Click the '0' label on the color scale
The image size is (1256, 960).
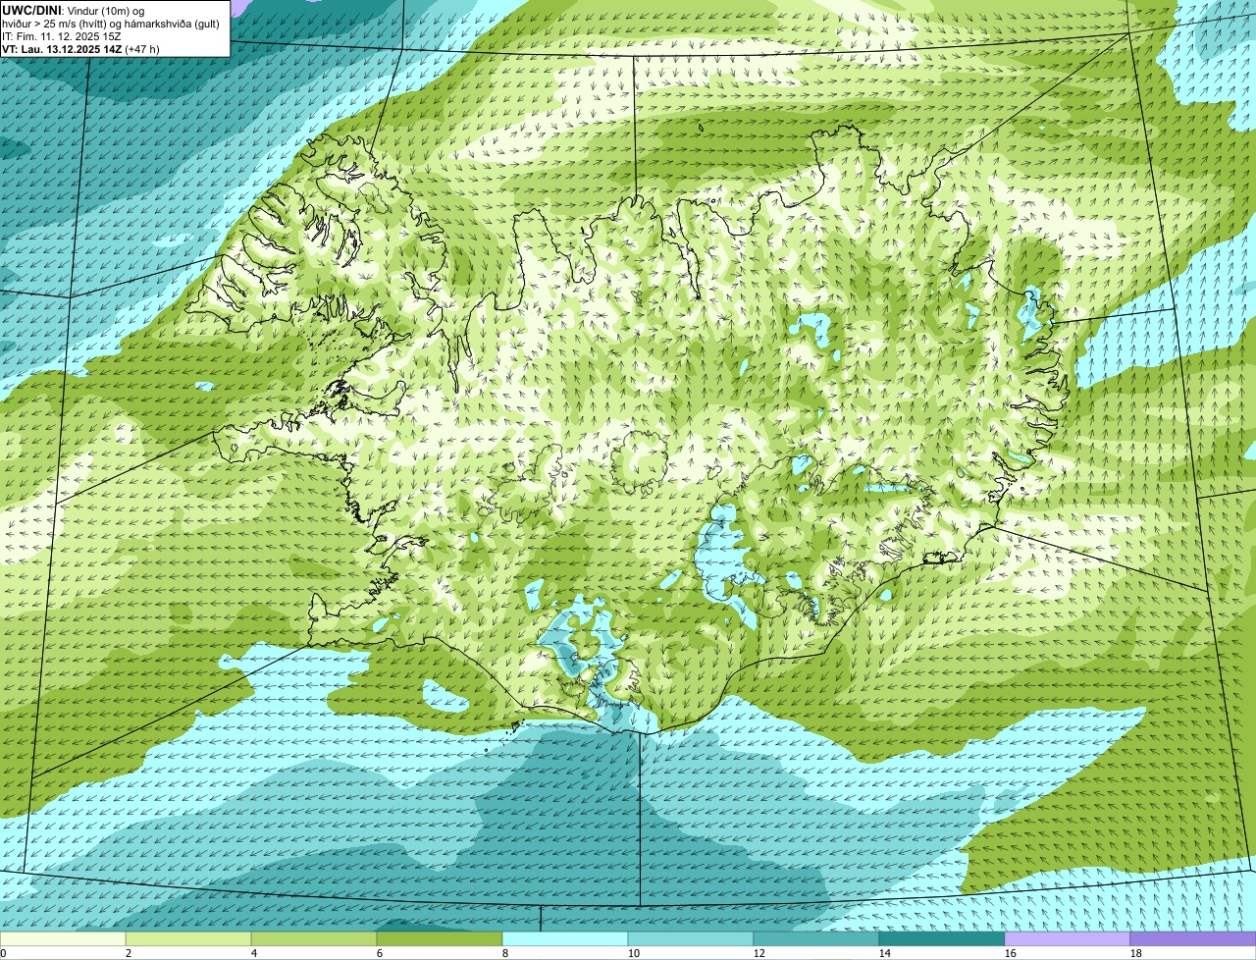click(3, 953)
